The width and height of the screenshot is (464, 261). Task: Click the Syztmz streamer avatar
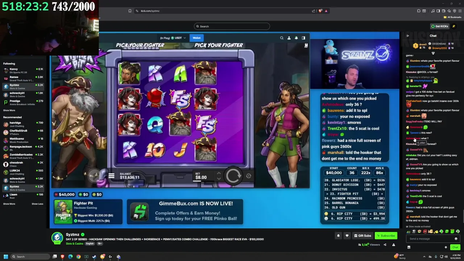pos(57,238)
